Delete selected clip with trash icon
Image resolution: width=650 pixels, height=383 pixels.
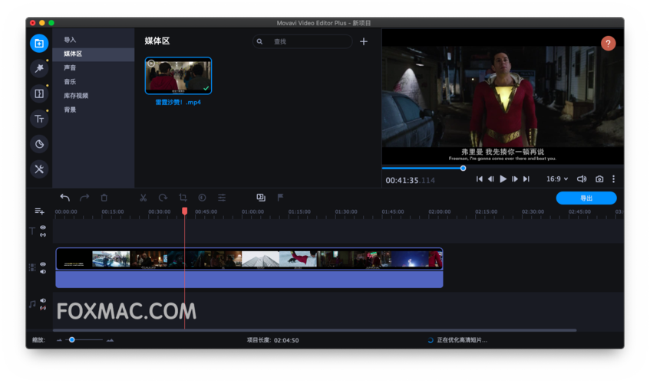pyautogui.click(x=104, y=198)
